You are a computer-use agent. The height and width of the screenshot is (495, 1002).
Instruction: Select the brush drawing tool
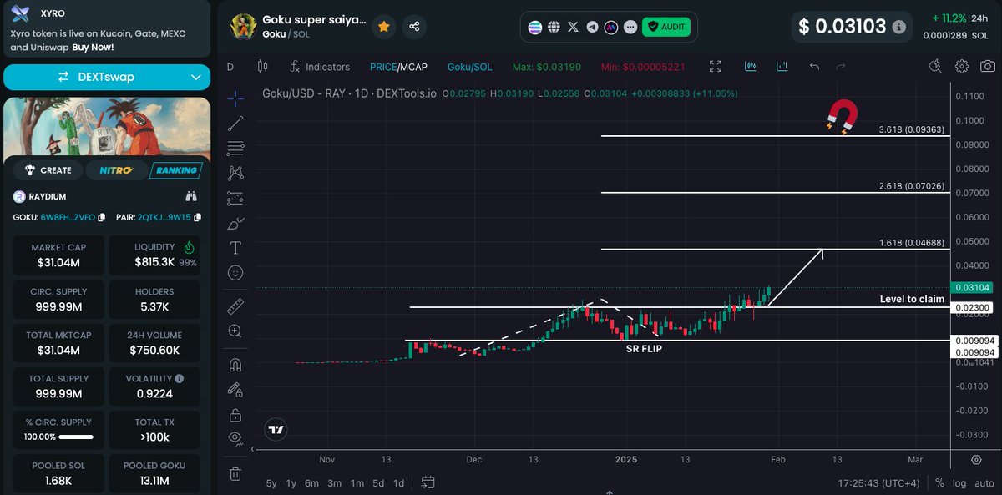pos(235,223)
